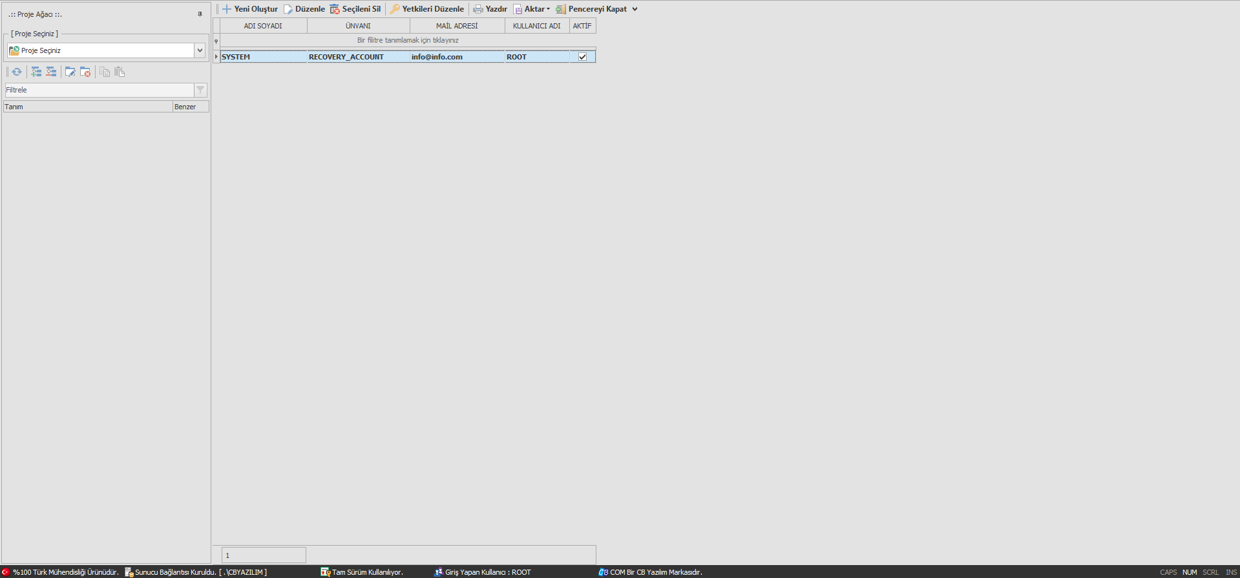Click the Filtrele input field
Viewport: 1240px width, 578px height.
(100, 90)
